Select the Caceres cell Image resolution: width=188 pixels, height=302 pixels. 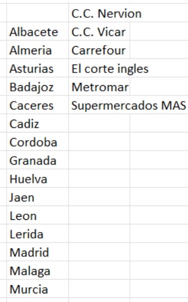(x=37, y=105)
